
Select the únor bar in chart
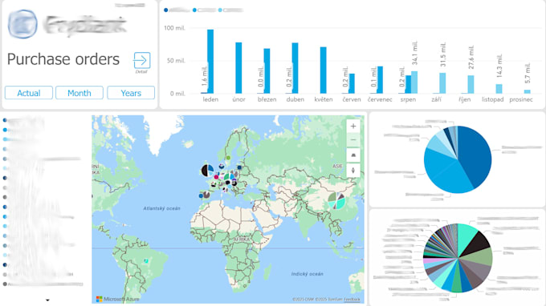(238, 68)
